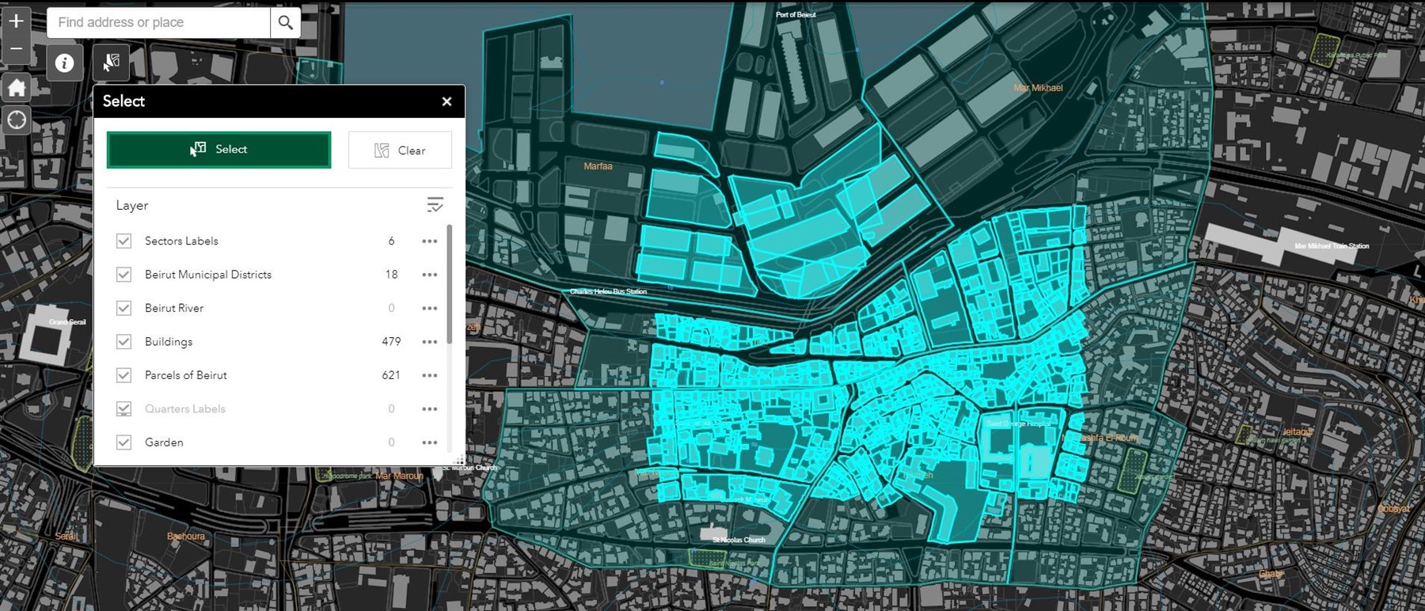Click the Mar Mikhael Train Station label
This screenshot has height=611, width=1425.
tap(1332, 246)
